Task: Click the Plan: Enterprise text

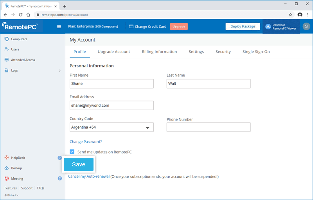Action: point(93,26)
